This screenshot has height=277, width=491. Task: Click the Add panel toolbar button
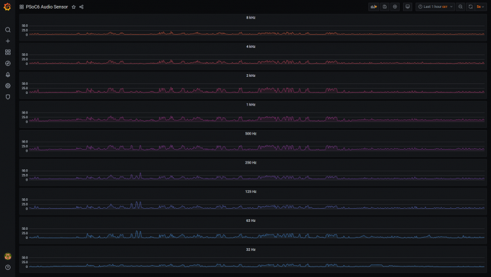(x=374, y=7)
